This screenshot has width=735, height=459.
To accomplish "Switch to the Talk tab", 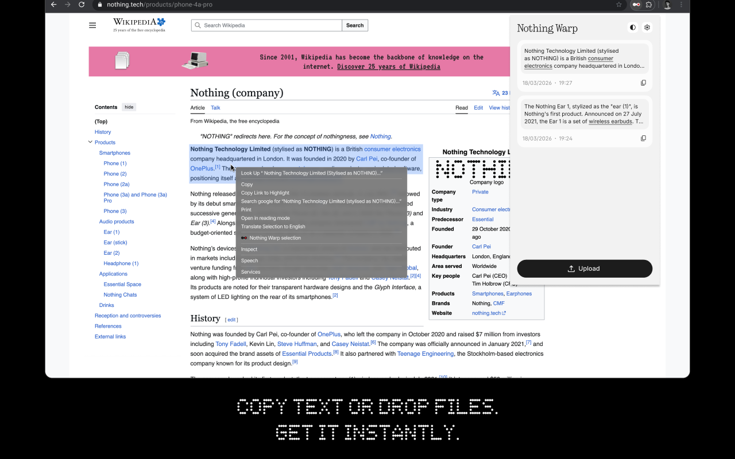I will [215, 108].
